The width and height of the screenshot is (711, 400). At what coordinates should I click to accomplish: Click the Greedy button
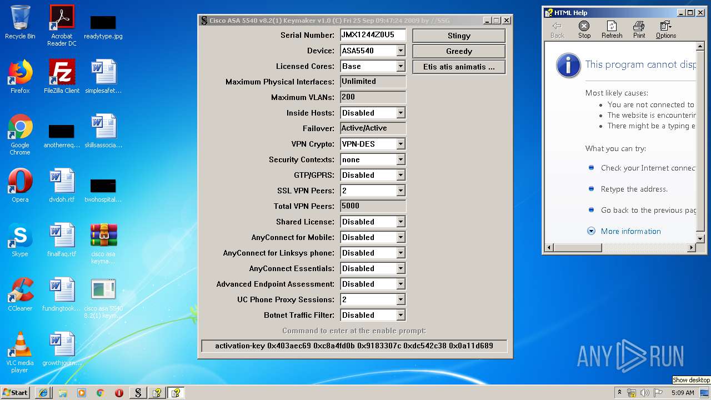[459, 51]
